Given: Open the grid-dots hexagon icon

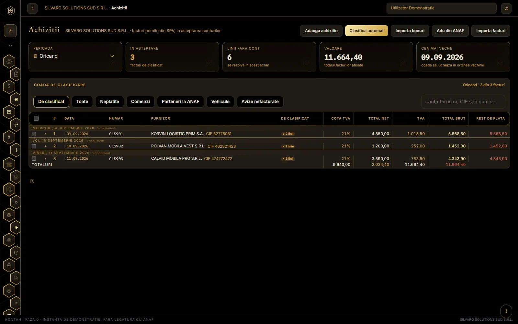Looking at the screenshot, I should [x=9, y=214].
